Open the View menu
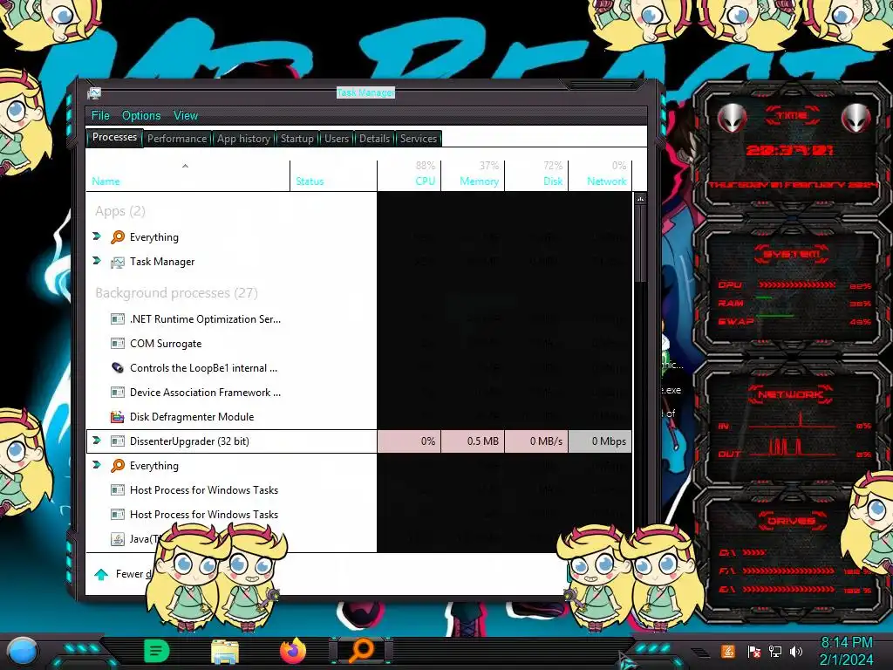 point(186,116)
